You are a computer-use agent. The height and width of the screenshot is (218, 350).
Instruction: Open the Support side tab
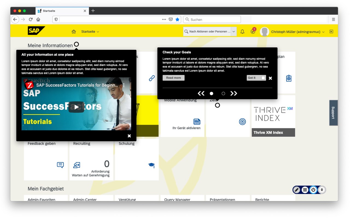333,113
